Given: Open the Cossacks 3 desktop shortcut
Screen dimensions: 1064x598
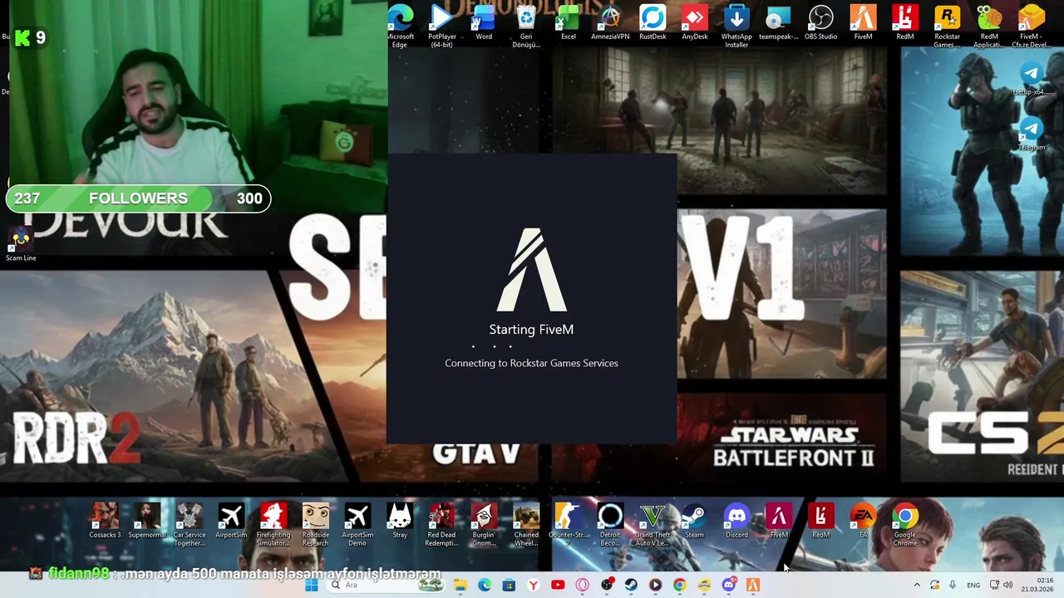Looking at the screenshot, I should point(105,521).
